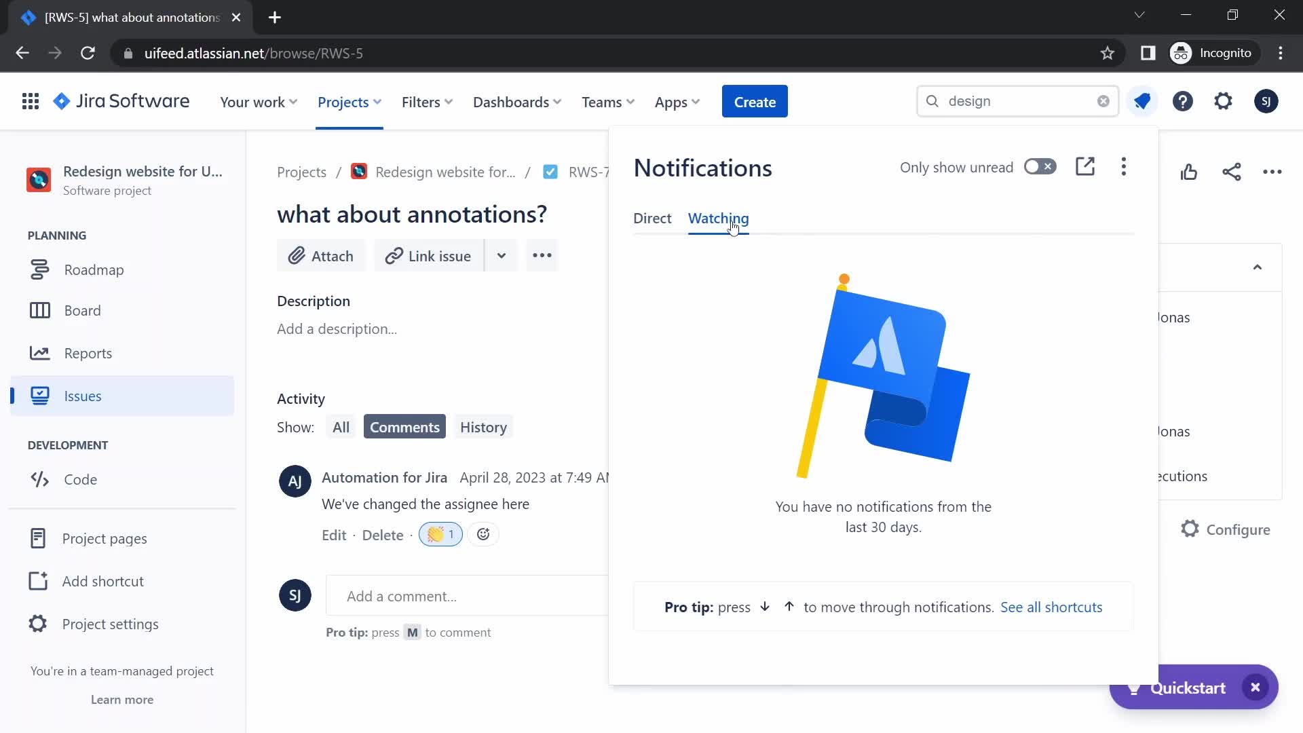Click the clapping hands reaction
The height and width of the screenshot is (733, 1303).
click(440, 535)
